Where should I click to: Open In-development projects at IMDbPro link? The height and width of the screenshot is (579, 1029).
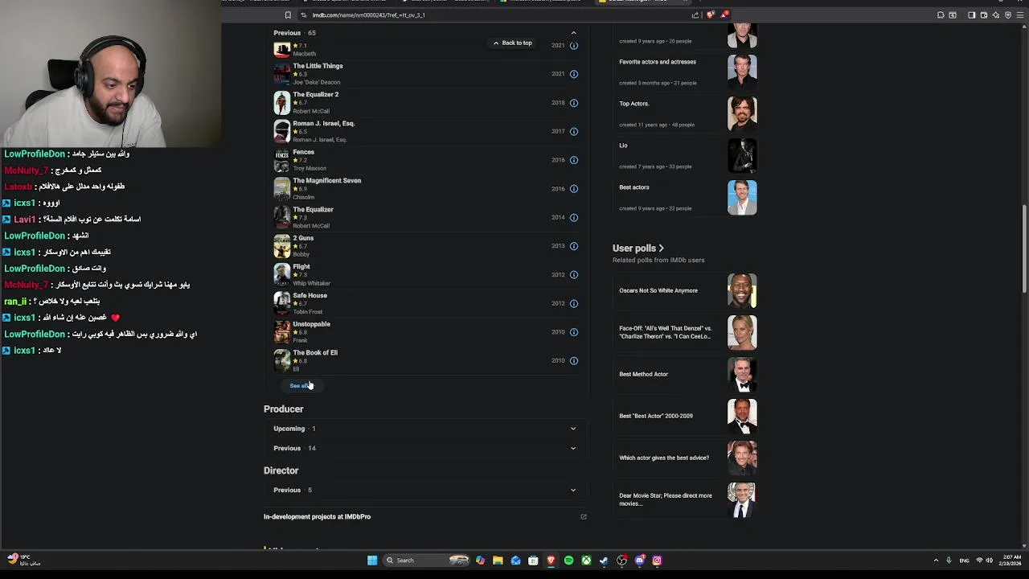pos(317,517)
